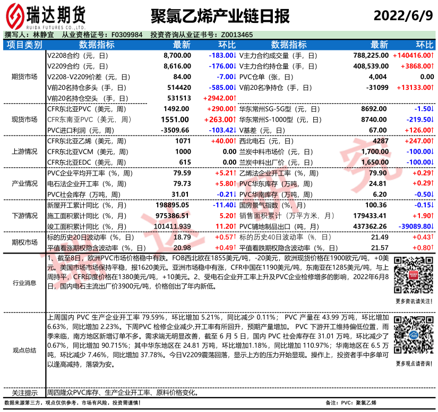Image resolution: width=438 pixels, height=412 pixels.
Task: Click the report title 聚氯乙烯产业链日报
Action: pyautogui.click(x=220, y=16)
